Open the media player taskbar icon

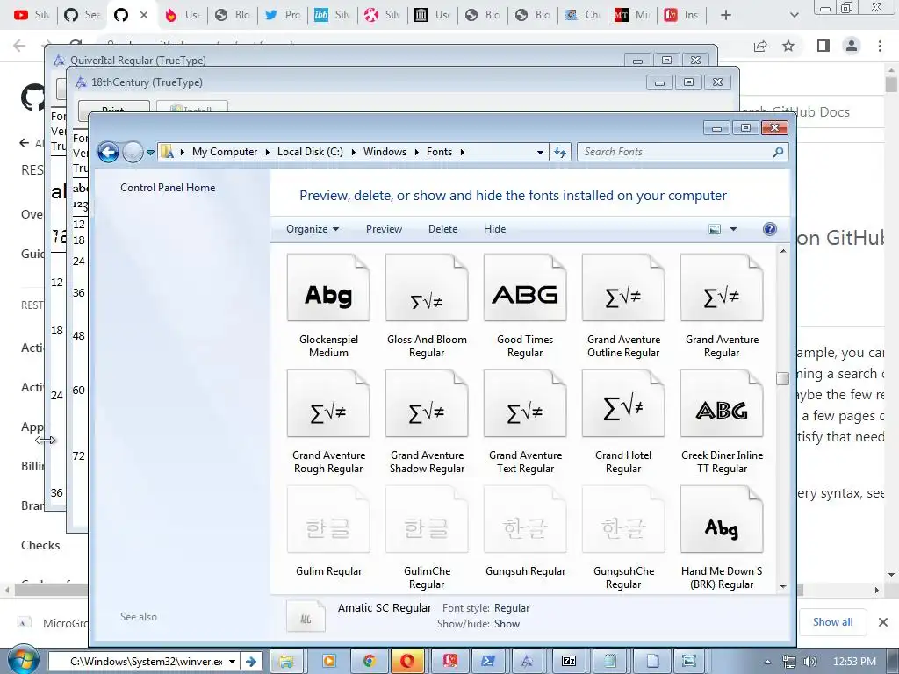coord(329,661)
